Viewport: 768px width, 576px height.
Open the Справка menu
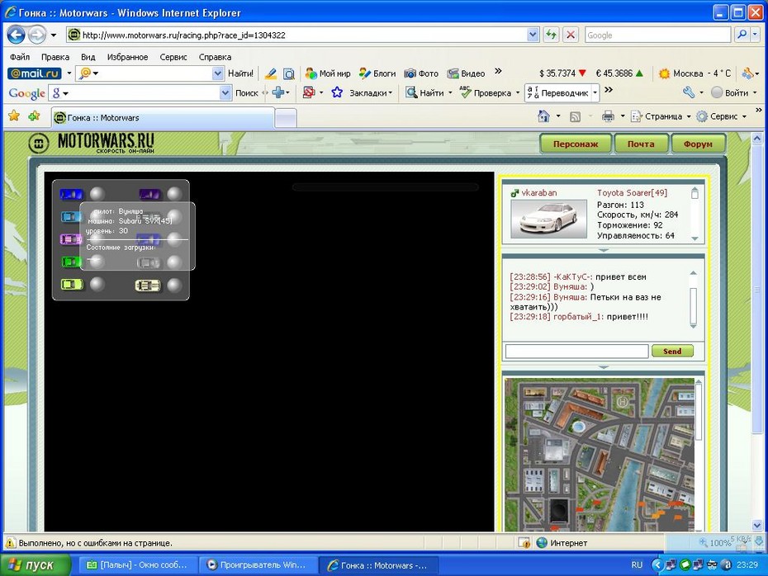pyautogui.click(x=215, y=57)
